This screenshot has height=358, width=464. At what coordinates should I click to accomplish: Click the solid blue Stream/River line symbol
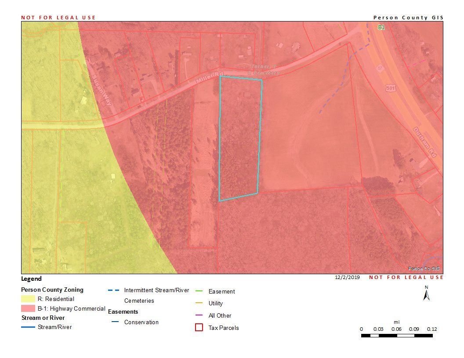(x=29, y=327)
